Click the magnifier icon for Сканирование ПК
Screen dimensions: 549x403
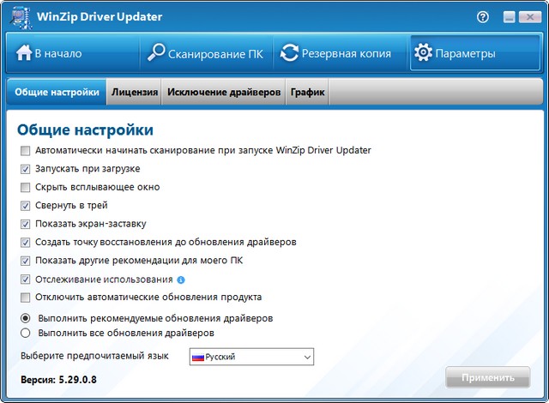point(156,52)
